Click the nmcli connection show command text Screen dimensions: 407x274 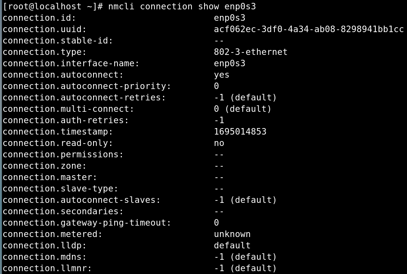(182, 6)
